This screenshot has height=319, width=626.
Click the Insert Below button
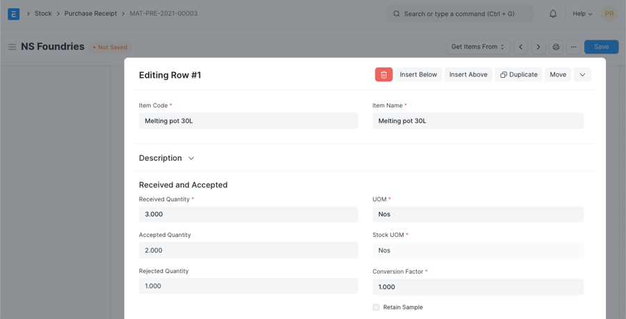point(418,74)
